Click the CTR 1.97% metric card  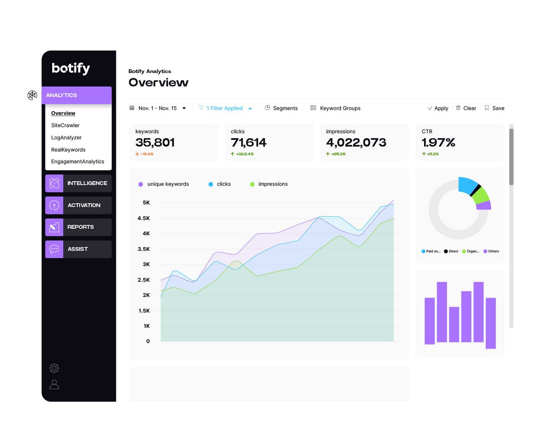460,142
